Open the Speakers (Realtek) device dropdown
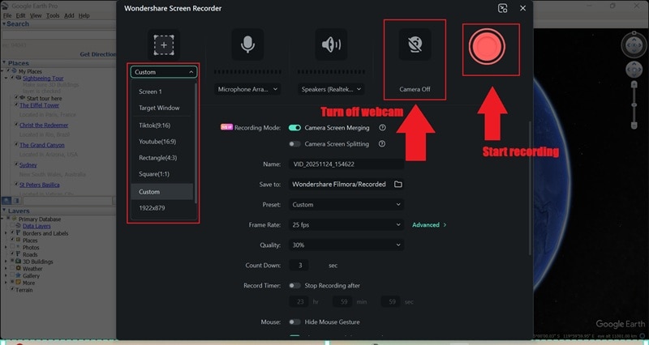Screen dimensions: 649x345 (x=331, y=89)
